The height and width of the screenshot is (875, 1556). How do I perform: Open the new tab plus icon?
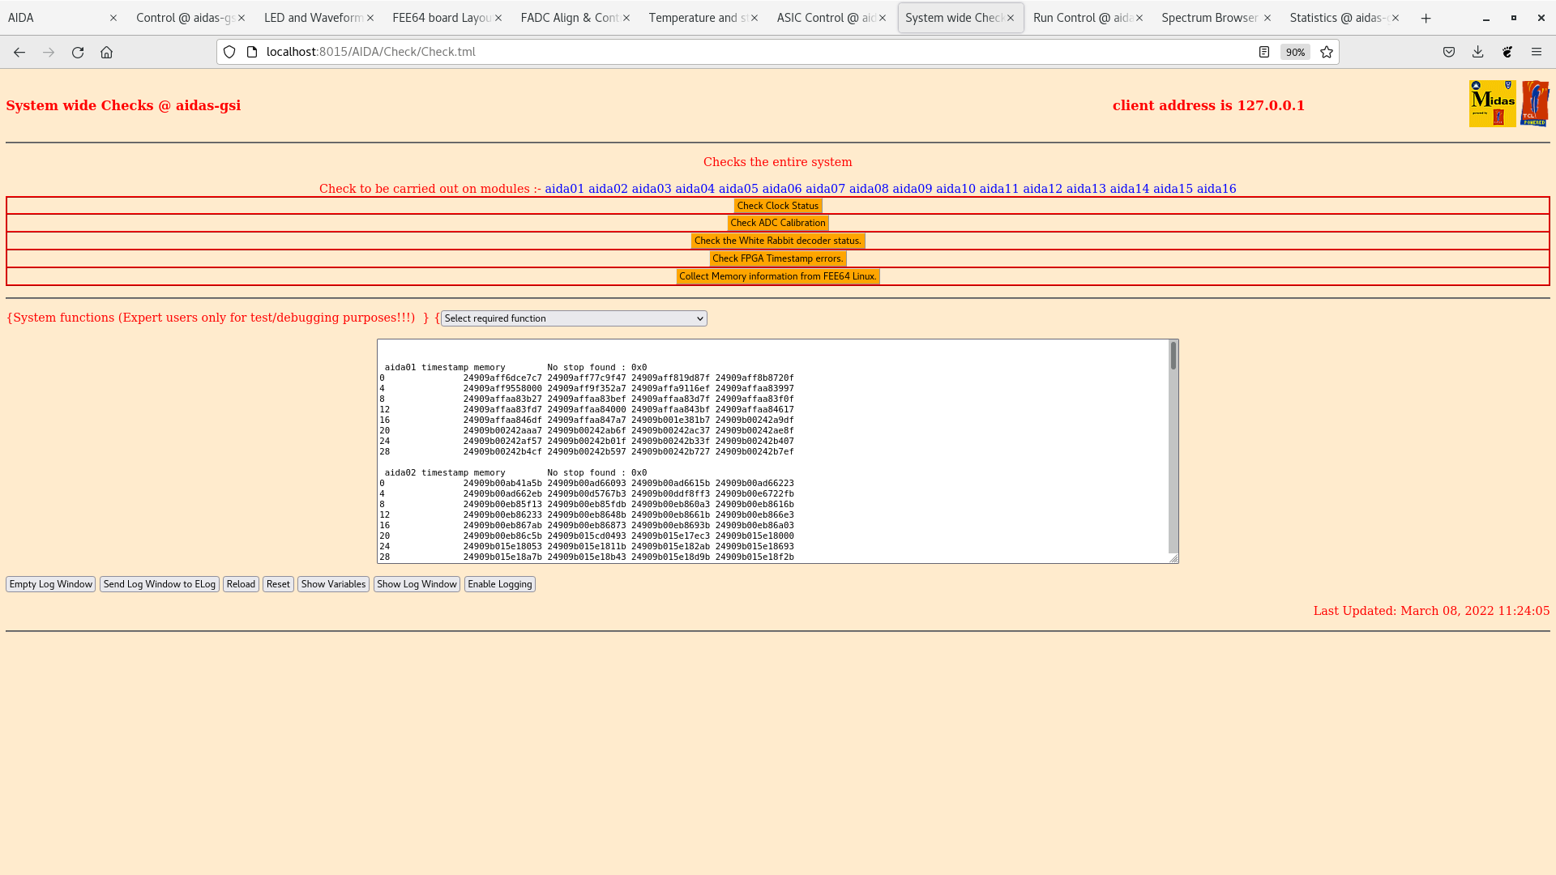(1426, 18)
